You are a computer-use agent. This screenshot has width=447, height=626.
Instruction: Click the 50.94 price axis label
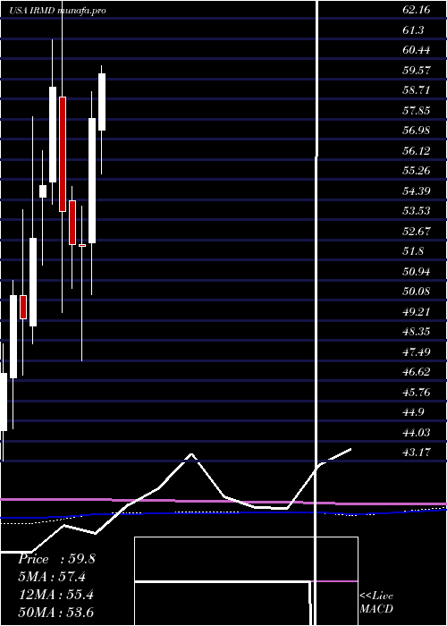417,272
